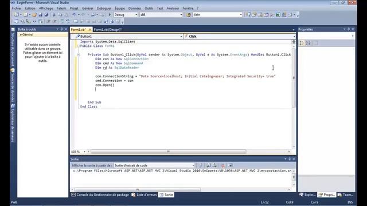Click the Comment selected lines icon

click(x=62, y=22)
